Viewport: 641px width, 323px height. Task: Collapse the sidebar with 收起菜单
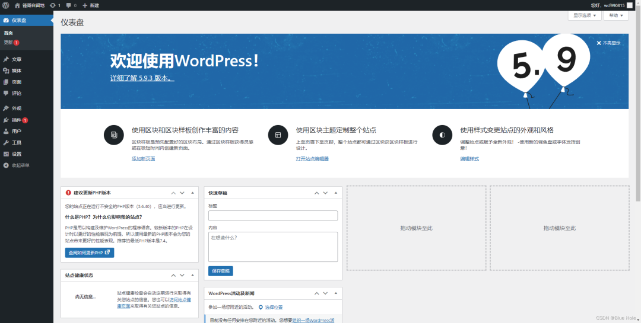pyautogui.click(x=20, y=165)
